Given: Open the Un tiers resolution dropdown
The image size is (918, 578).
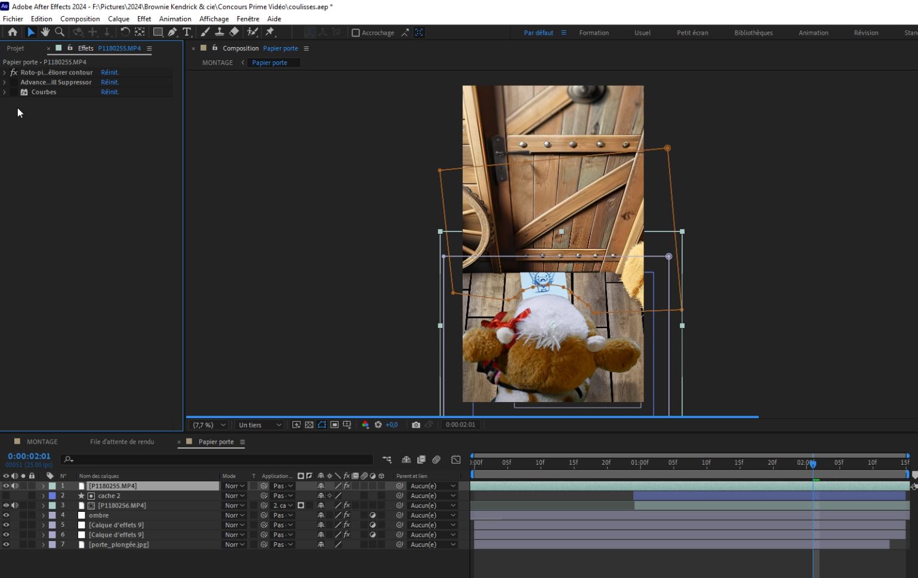Looking at the screenshot, I should point(260,425).
